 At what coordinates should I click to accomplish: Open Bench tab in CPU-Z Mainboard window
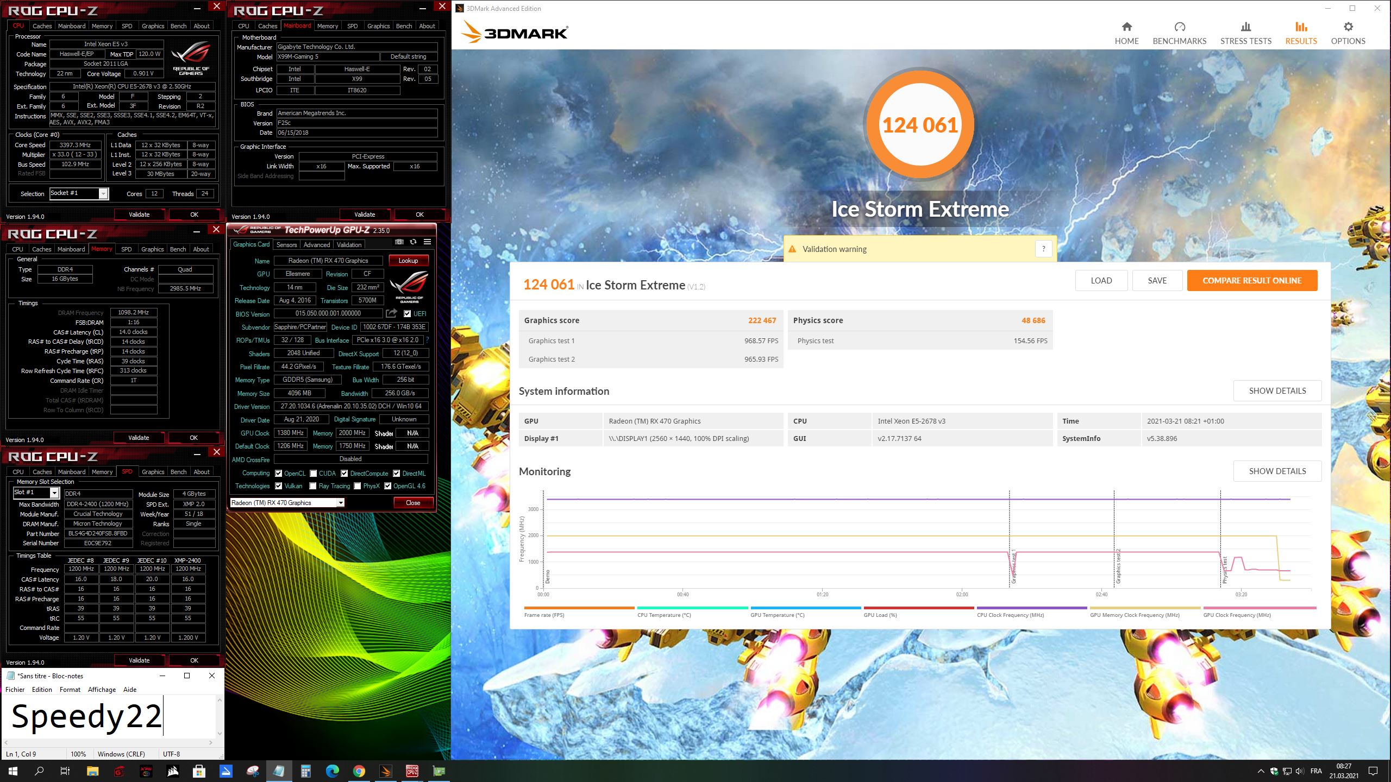click(404, 26)
